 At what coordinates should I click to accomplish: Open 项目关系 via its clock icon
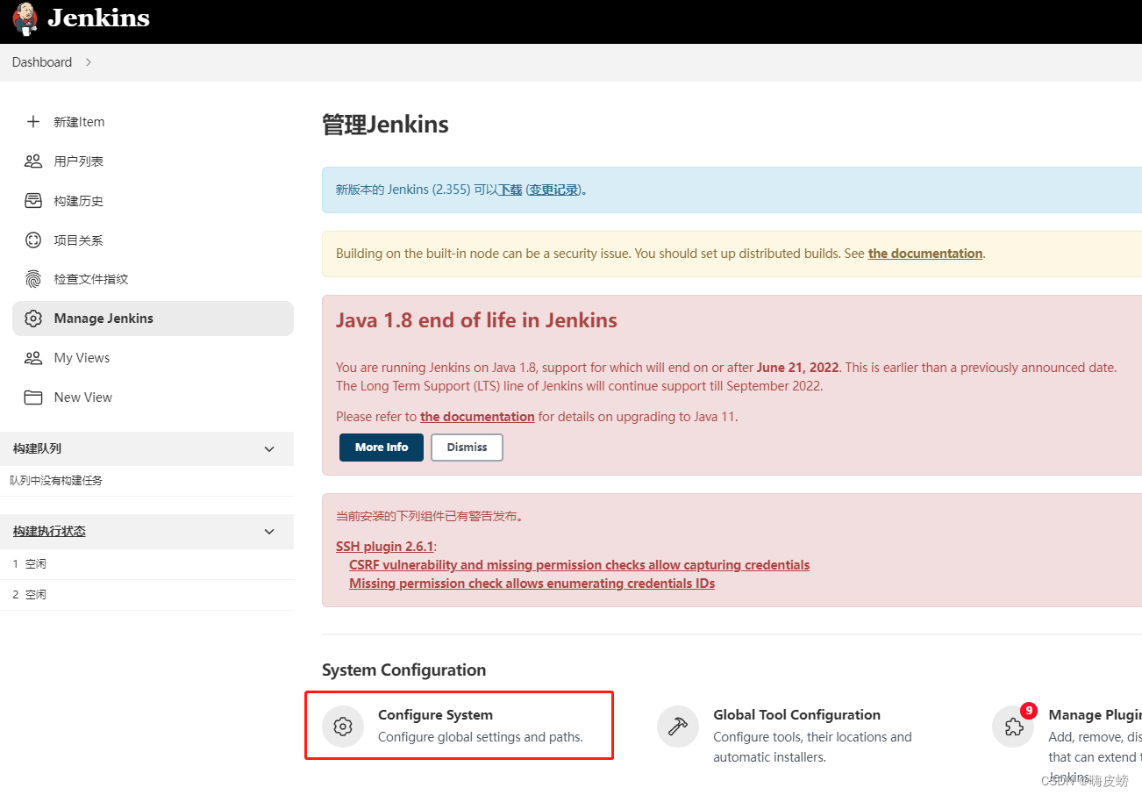pyautogui.click(x=32, y=240)
